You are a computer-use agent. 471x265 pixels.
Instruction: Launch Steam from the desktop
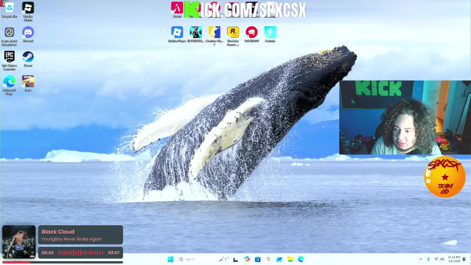[28, 59]
